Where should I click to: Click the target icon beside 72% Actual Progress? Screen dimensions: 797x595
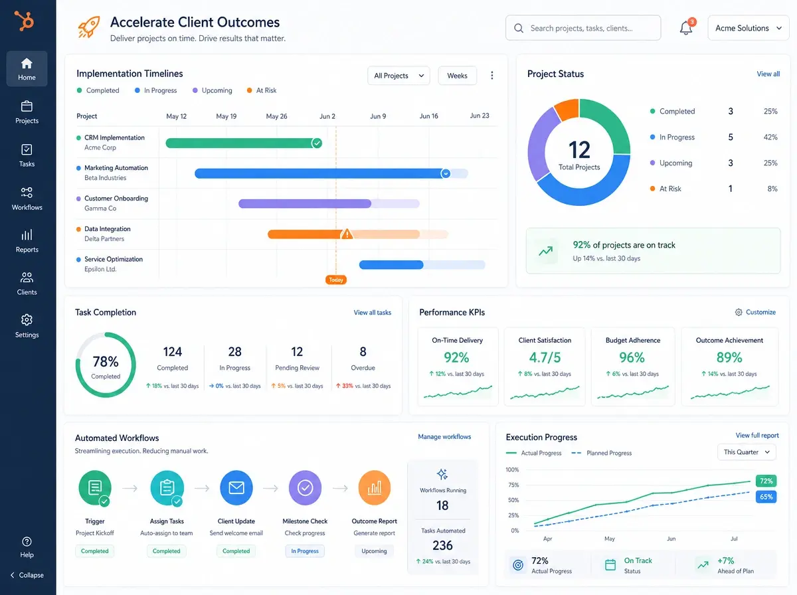click(x=519, y=565)
